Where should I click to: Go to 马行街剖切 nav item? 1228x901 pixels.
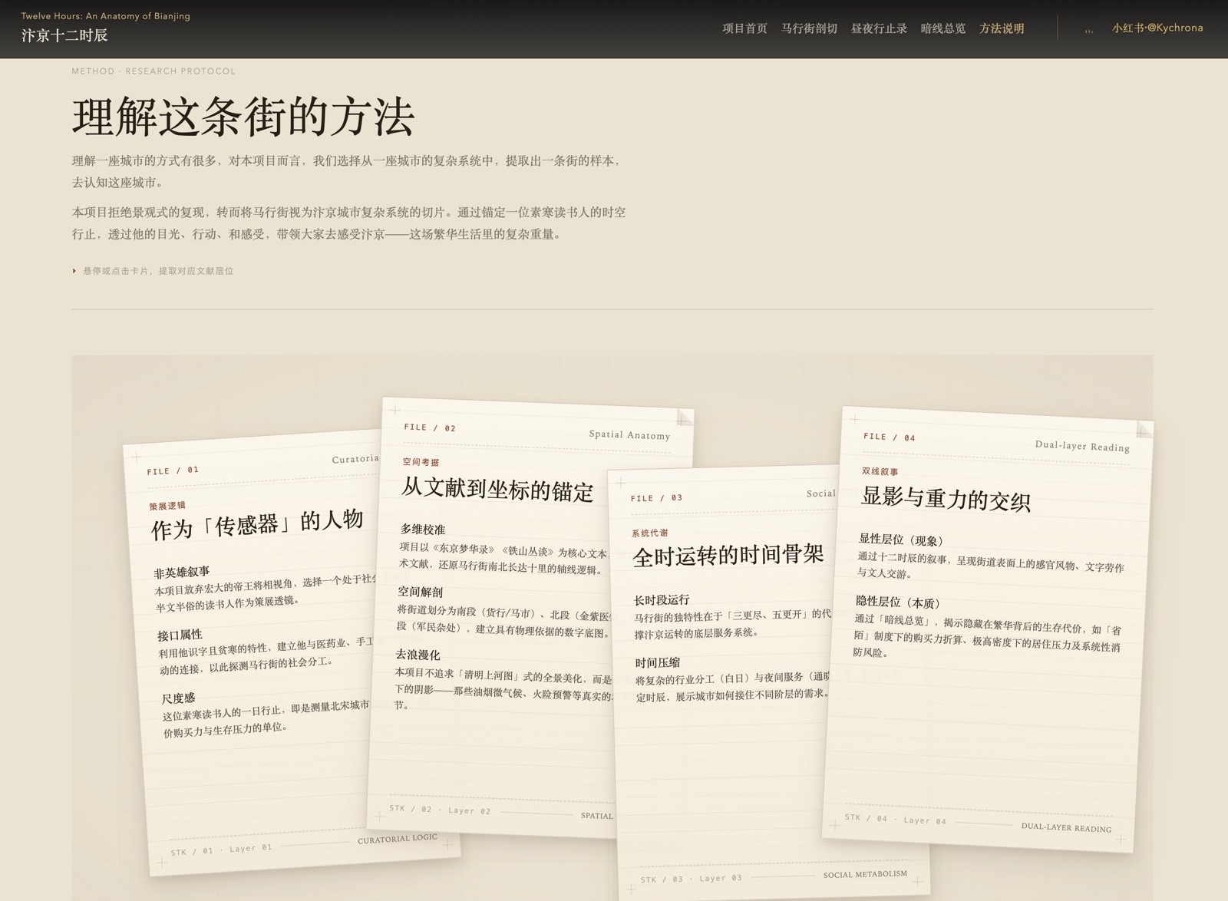click(x=809, y=28)
